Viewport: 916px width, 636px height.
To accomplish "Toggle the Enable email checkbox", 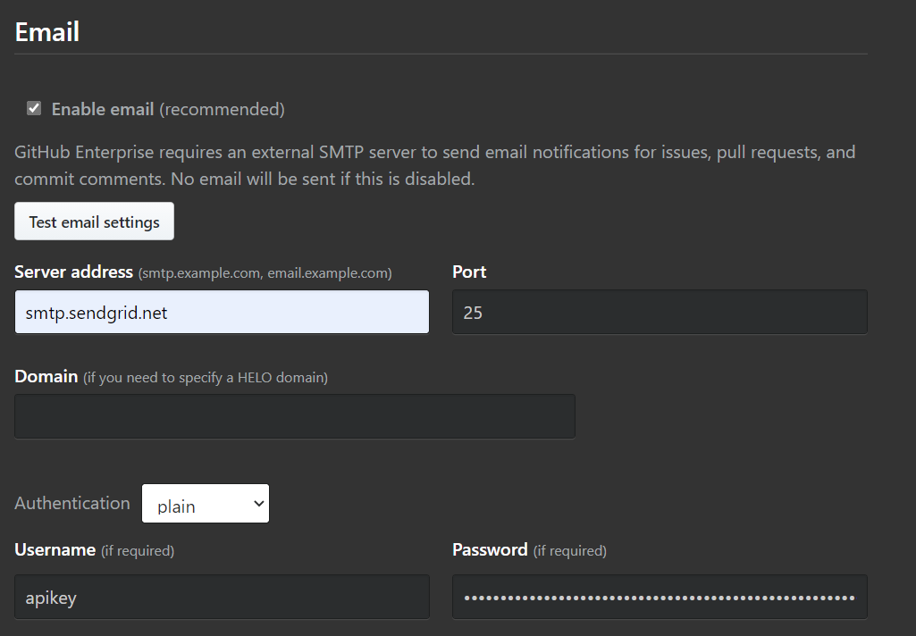I will tap(34, 109).
